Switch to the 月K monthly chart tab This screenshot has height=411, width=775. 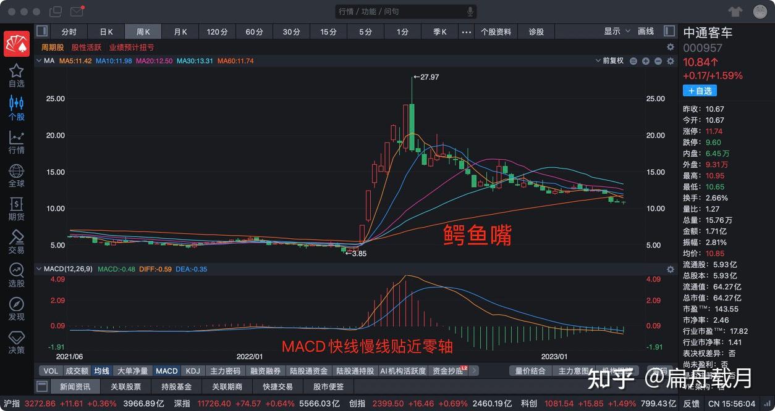[180, 31]
